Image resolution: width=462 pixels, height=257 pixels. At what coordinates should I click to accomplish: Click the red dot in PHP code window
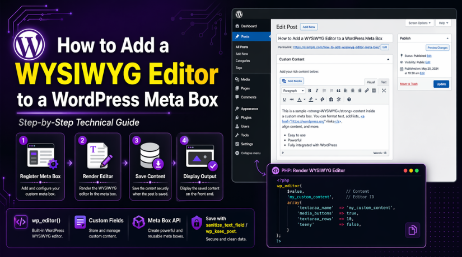click(x=405, y=170)
